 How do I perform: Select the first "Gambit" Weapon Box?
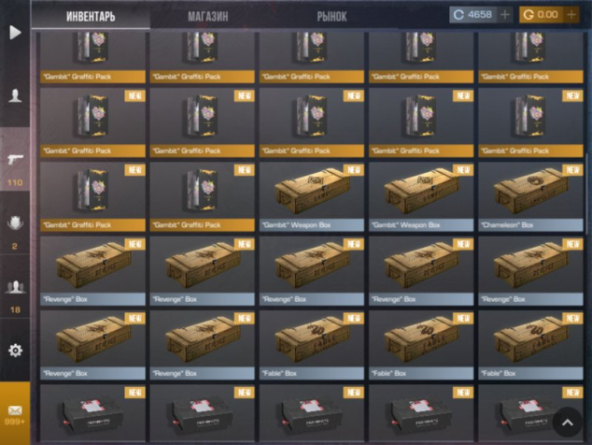pyautogui.click(x=312, y=197)
